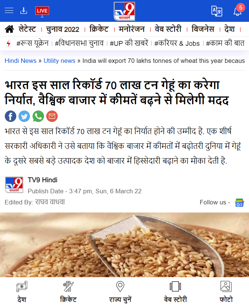The height and width of the screenshot is (306, 249).
Task: Open the language translate icon
Action: (x=217, y=11)
